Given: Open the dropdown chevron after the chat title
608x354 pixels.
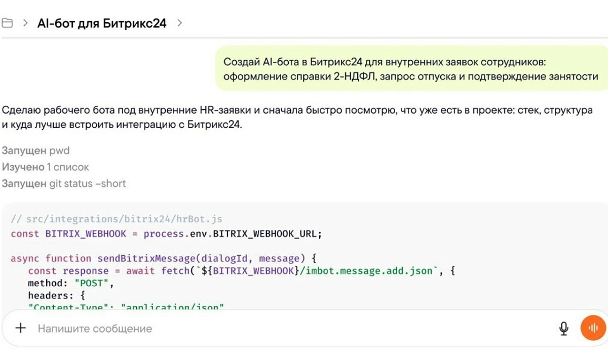Looking at the screenshot, I should click(179, 23).
